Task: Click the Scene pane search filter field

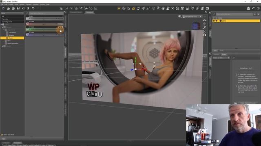Action: pyautogui.click(x=234, y=15)
